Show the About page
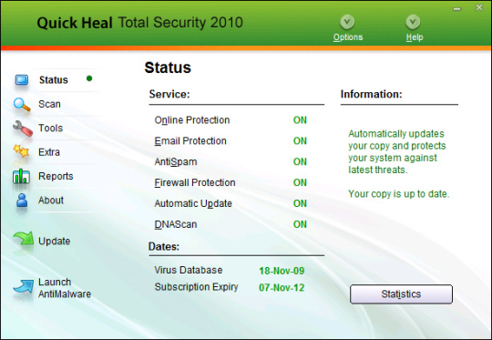This screenshot has height=340, width=492. point(51,200)
